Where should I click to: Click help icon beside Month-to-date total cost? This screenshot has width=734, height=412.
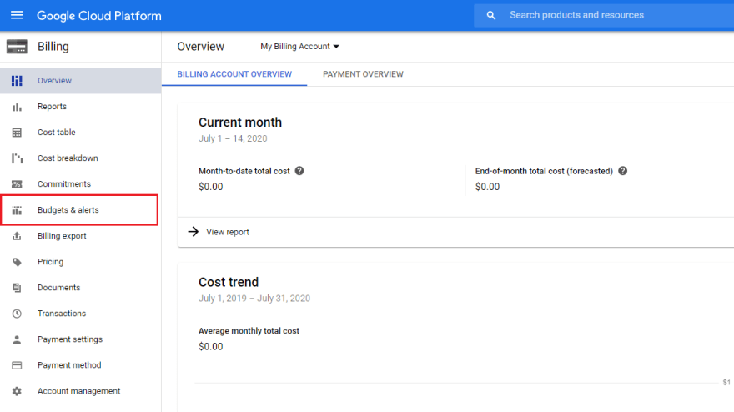(299, 171)
